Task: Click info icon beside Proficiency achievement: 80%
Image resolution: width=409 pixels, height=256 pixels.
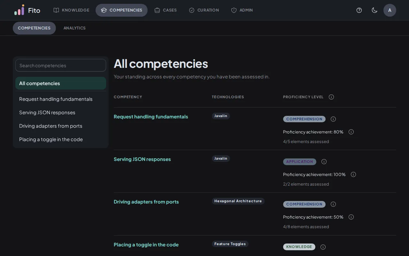Action: click(351, 132)
